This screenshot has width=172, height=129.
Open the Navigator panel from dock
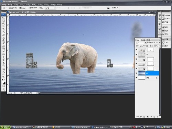click(x=166, y=15)
